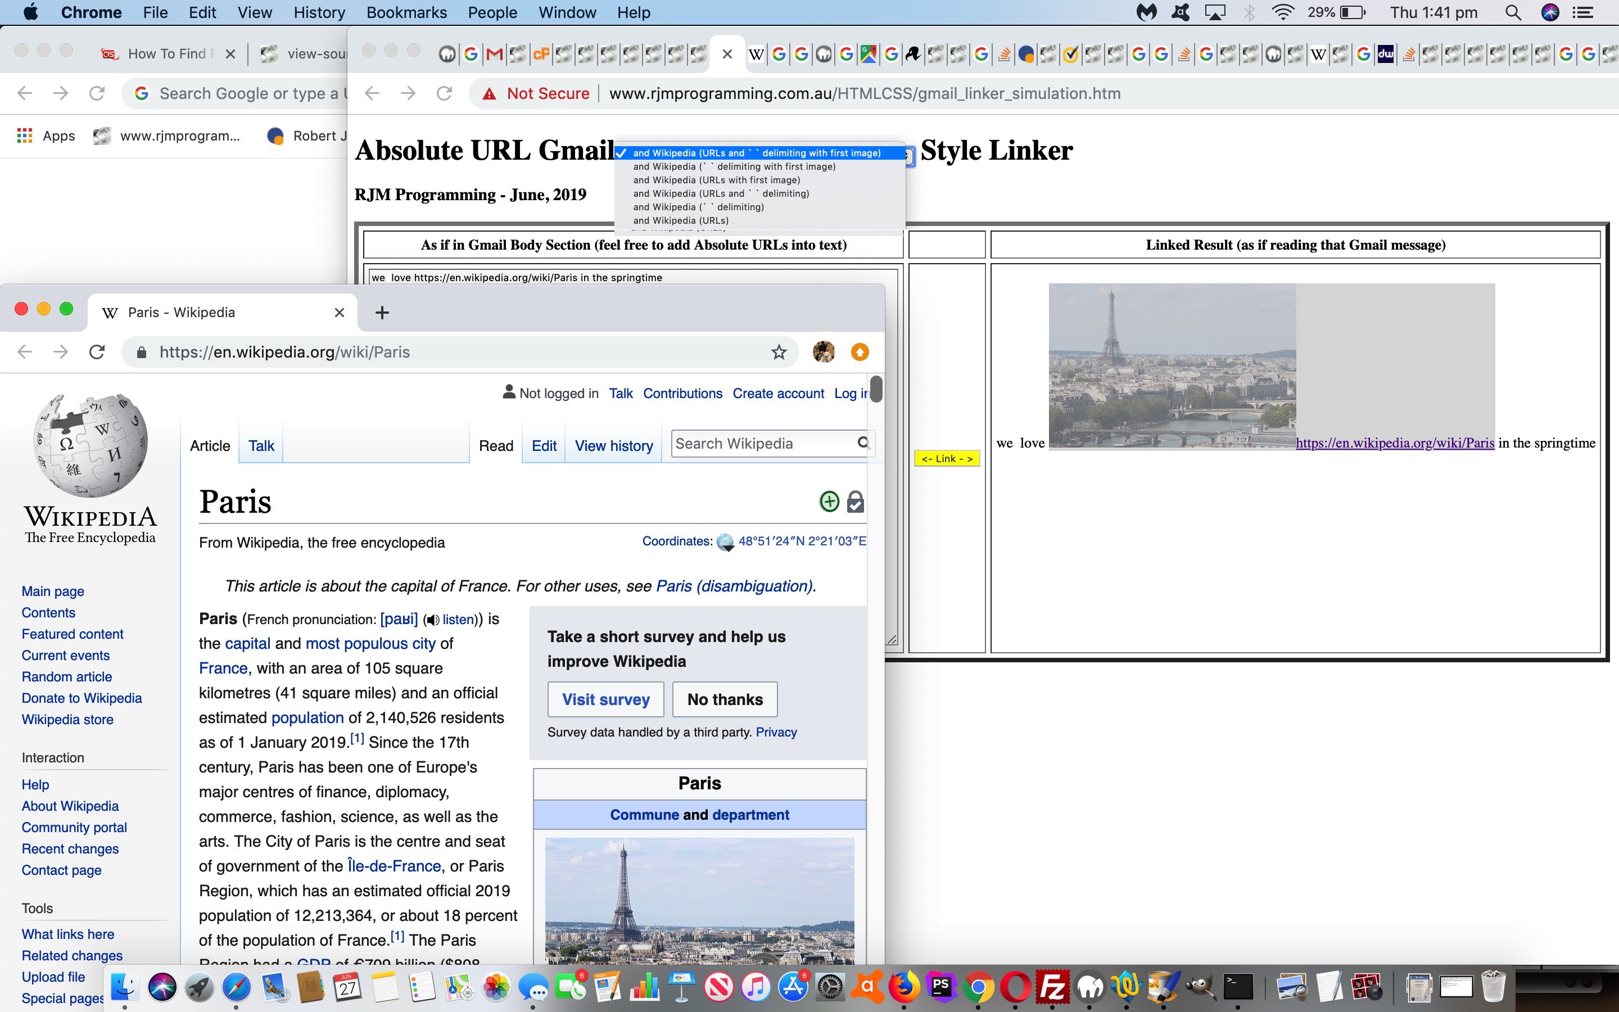Viewport: 1619px width, 1012px height.
Task: Click the Not Secure warning triangle
Action: click(490, 94)
